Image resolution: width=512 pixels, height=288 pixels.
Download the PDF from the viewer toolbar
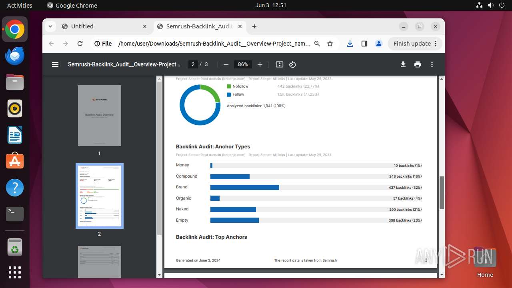tap(403, 64)
